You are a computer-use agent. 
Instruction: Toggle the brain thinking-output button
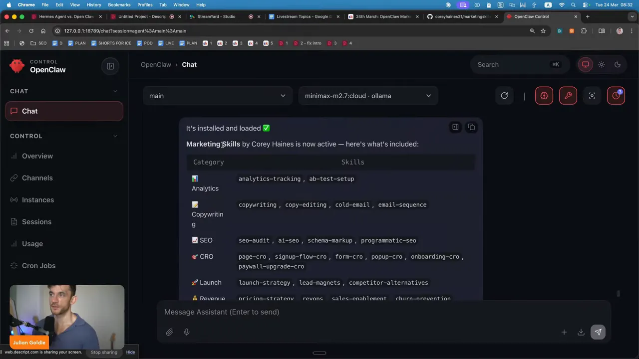click(x=544, y=96)
